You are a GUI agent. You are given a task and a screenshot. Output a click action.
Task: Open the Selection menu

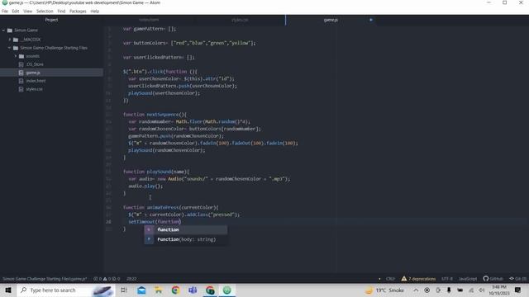coord(45,11)
